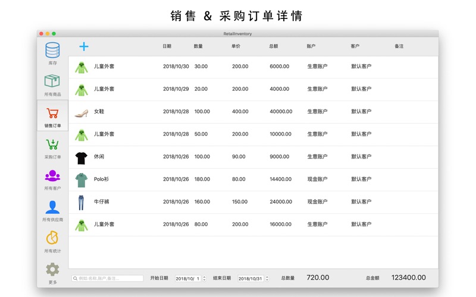Open the 所有客户 purple people icon
This screenshot has height=297, width=476.
coord(52,176)
